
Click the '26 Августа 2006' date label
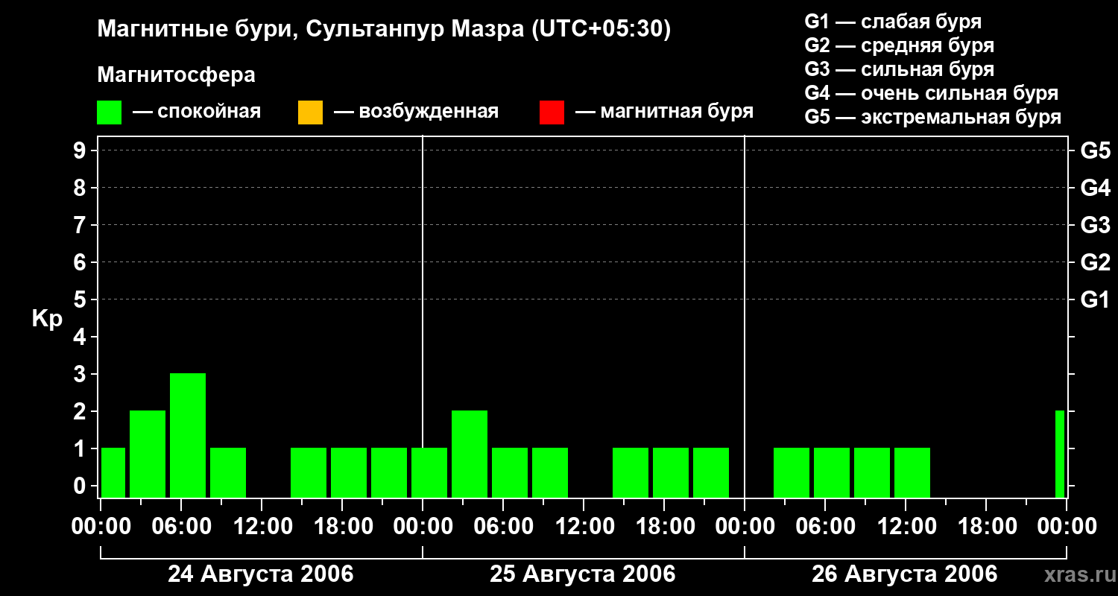tap(905, 574)
